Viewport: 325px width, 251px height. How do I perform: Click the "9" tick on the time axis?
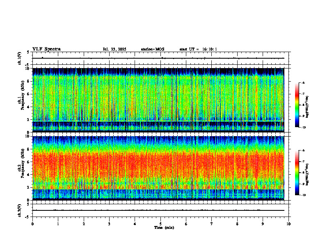click(x=263, y=224)
